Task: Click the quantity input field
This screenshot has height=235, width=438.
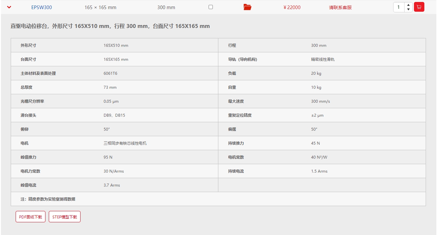Action: point(399,7)
